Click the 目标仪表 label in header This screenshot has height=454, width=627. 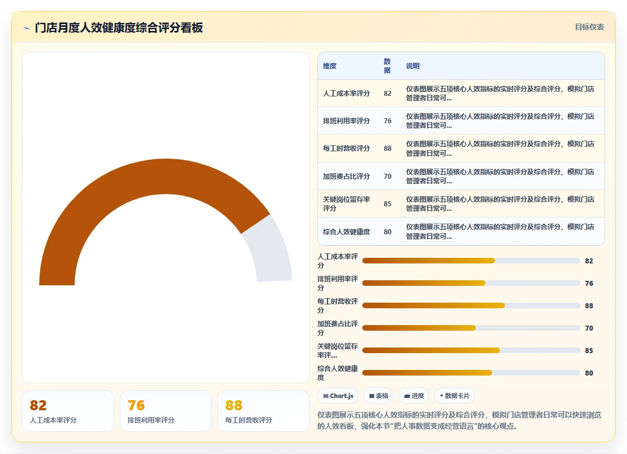pyautogui.click(x=589, y=27)
